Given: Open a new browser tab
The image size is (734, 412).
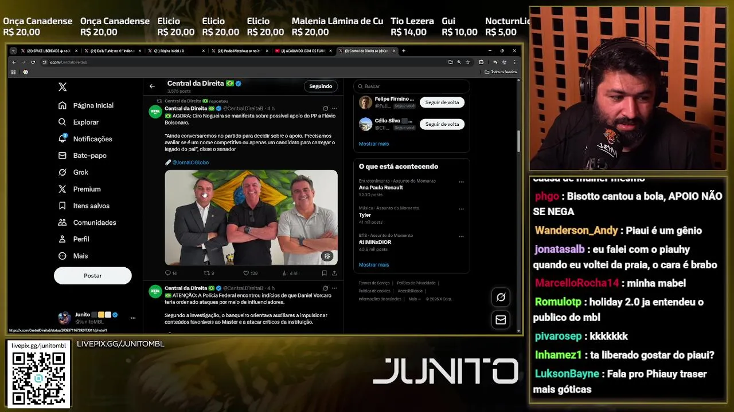Looking at the screenshot, I should pyautogui.click(x=404, y=51).
